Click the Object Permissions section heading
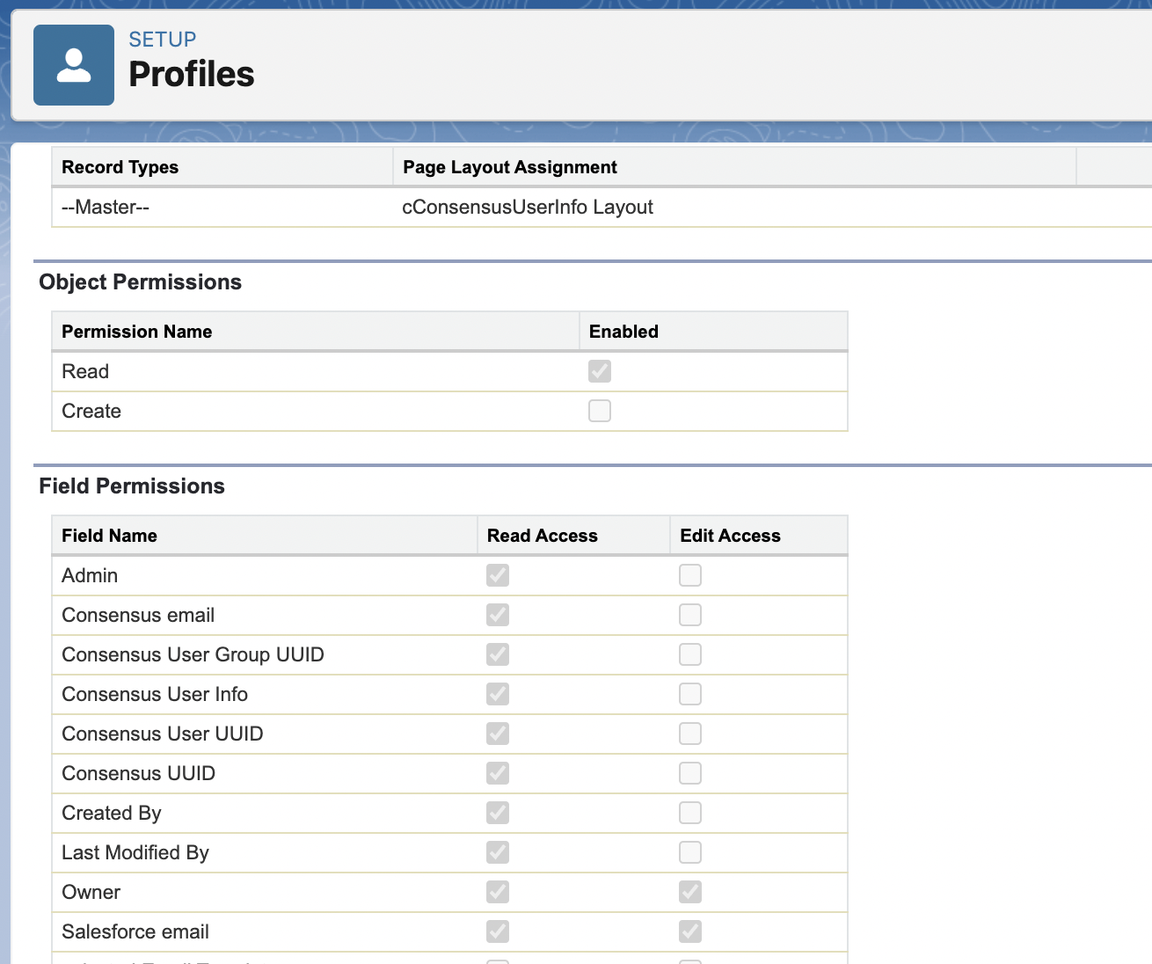This screenshot has width=1152, height=964. click(x=141, y=281)
